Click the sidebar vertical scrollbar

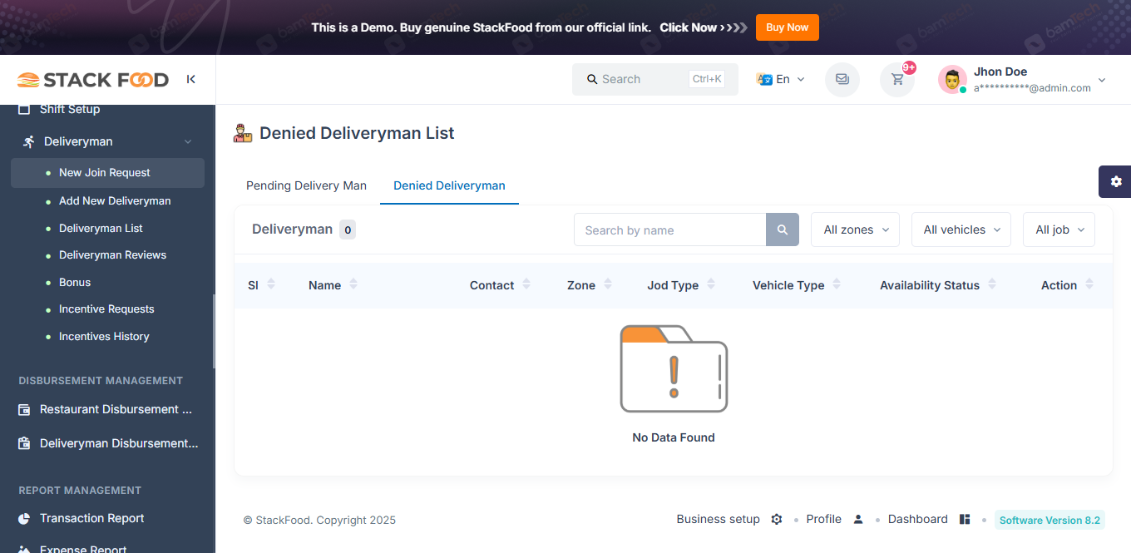(x=214, y=331)
